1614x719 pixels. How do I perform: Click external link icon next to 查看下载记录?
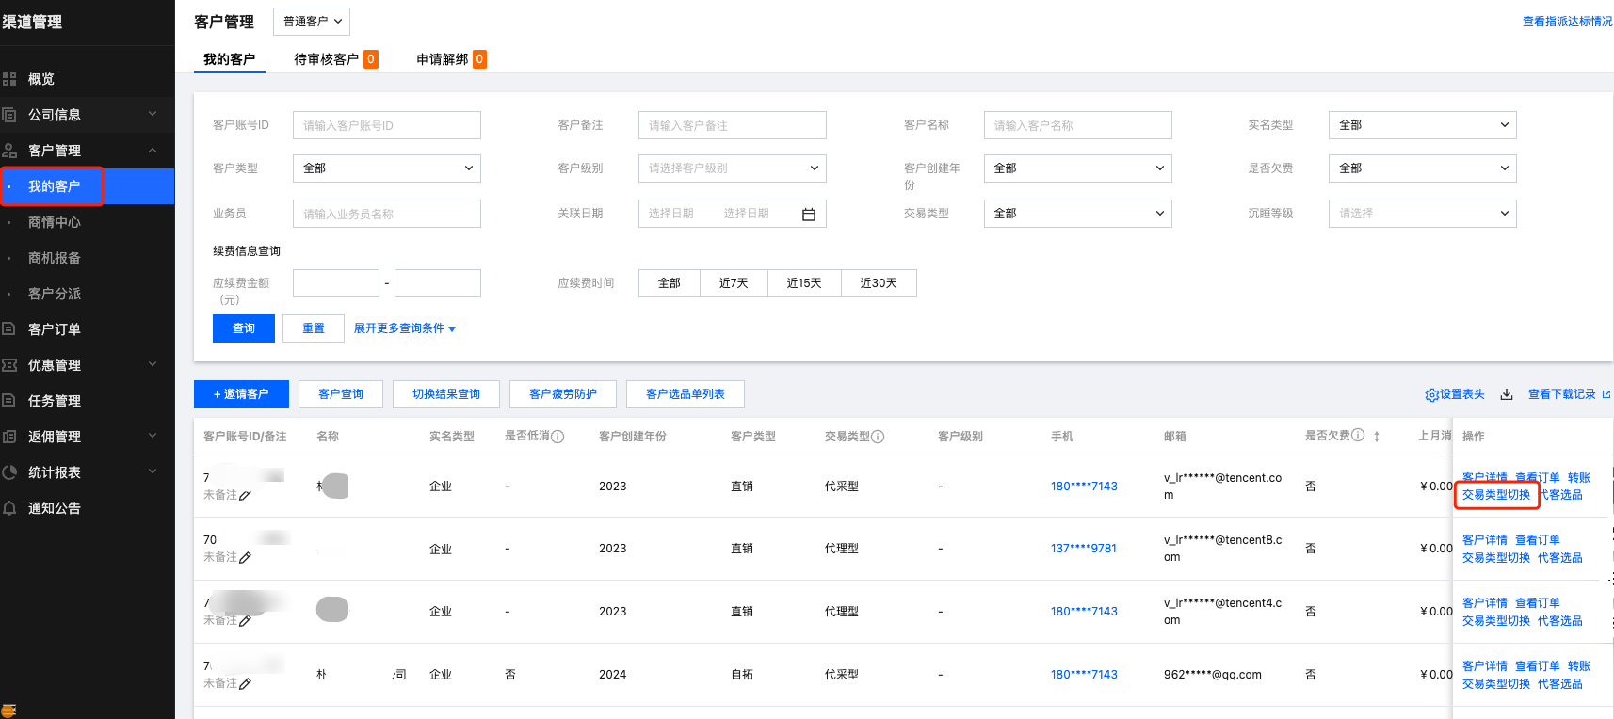[x=1606, y=394]
